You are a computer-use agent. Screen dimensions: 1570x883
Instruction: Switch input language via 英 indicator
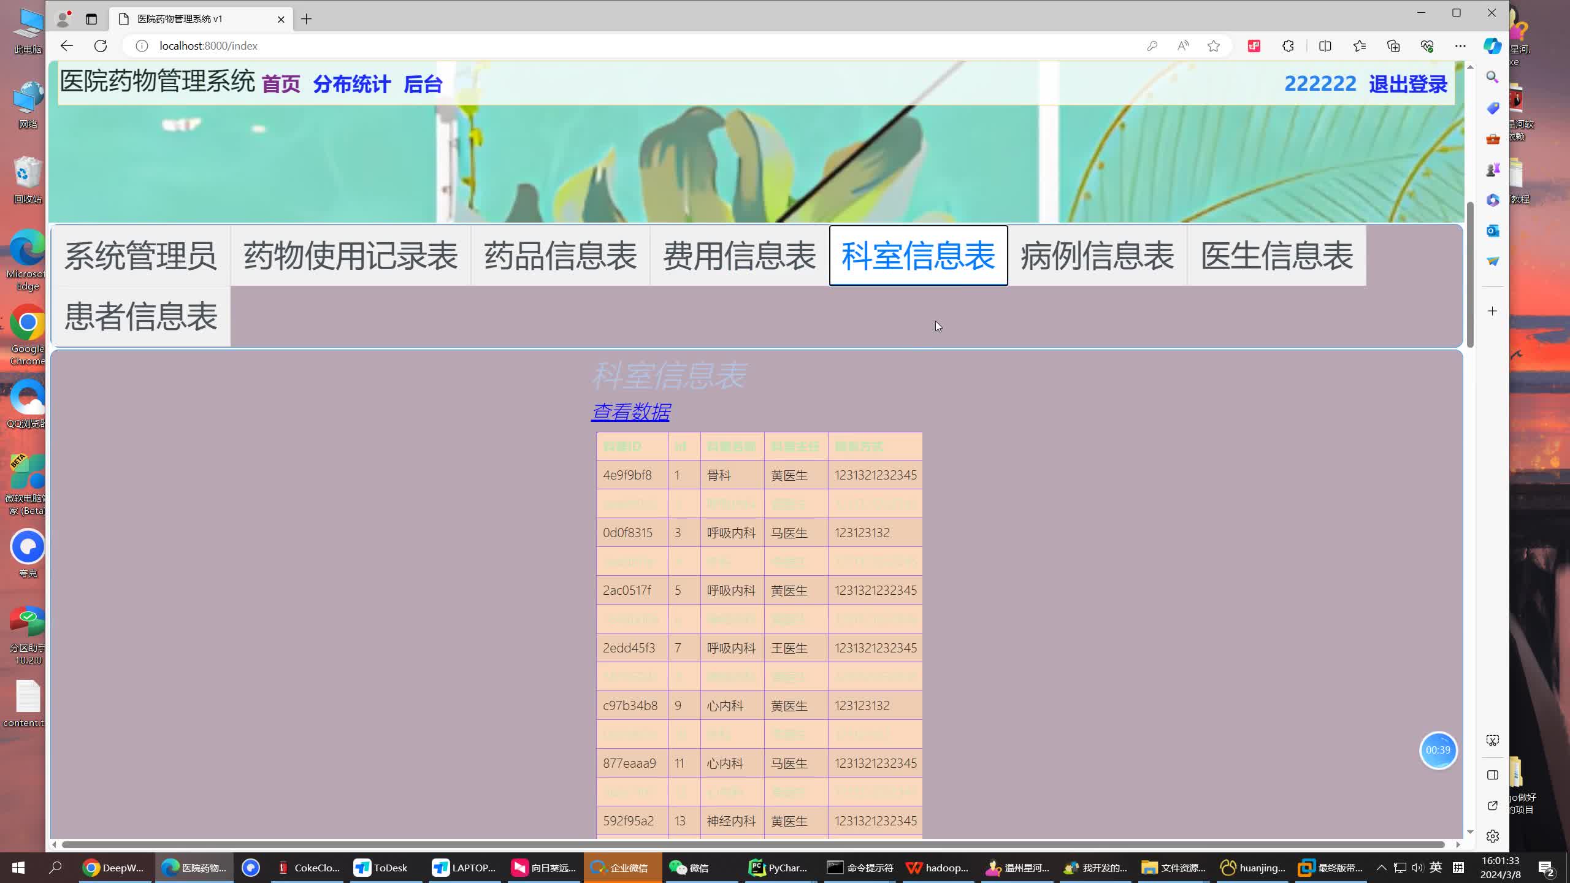click(1435, 868)
